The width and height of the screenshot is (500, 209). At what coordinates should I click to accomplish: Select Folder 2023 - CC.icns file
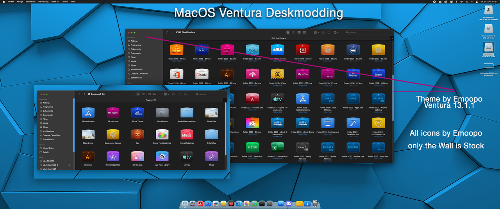click(x=252, y=123)
